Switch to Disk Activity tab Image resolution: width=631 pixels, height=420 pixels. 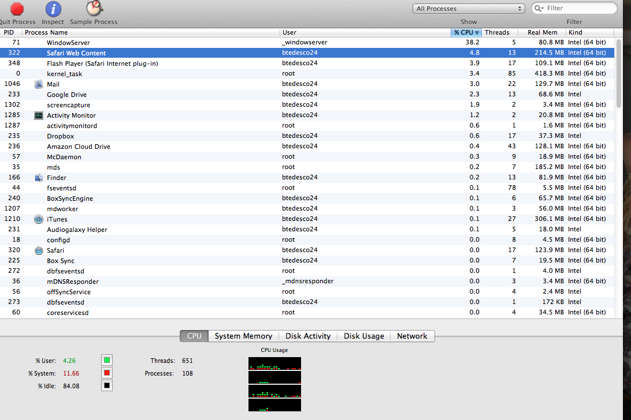[308, 336]
